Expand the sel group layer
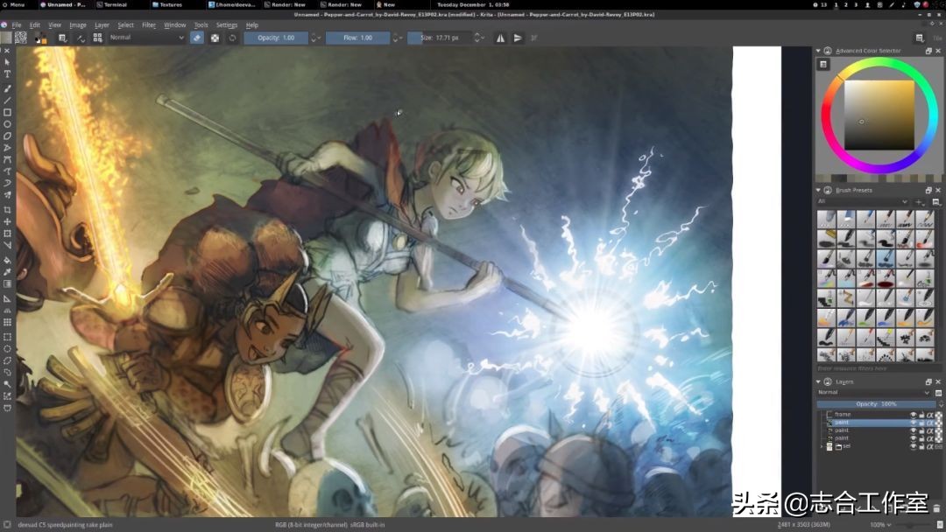The image size is (946, 532). pos(822,446)
